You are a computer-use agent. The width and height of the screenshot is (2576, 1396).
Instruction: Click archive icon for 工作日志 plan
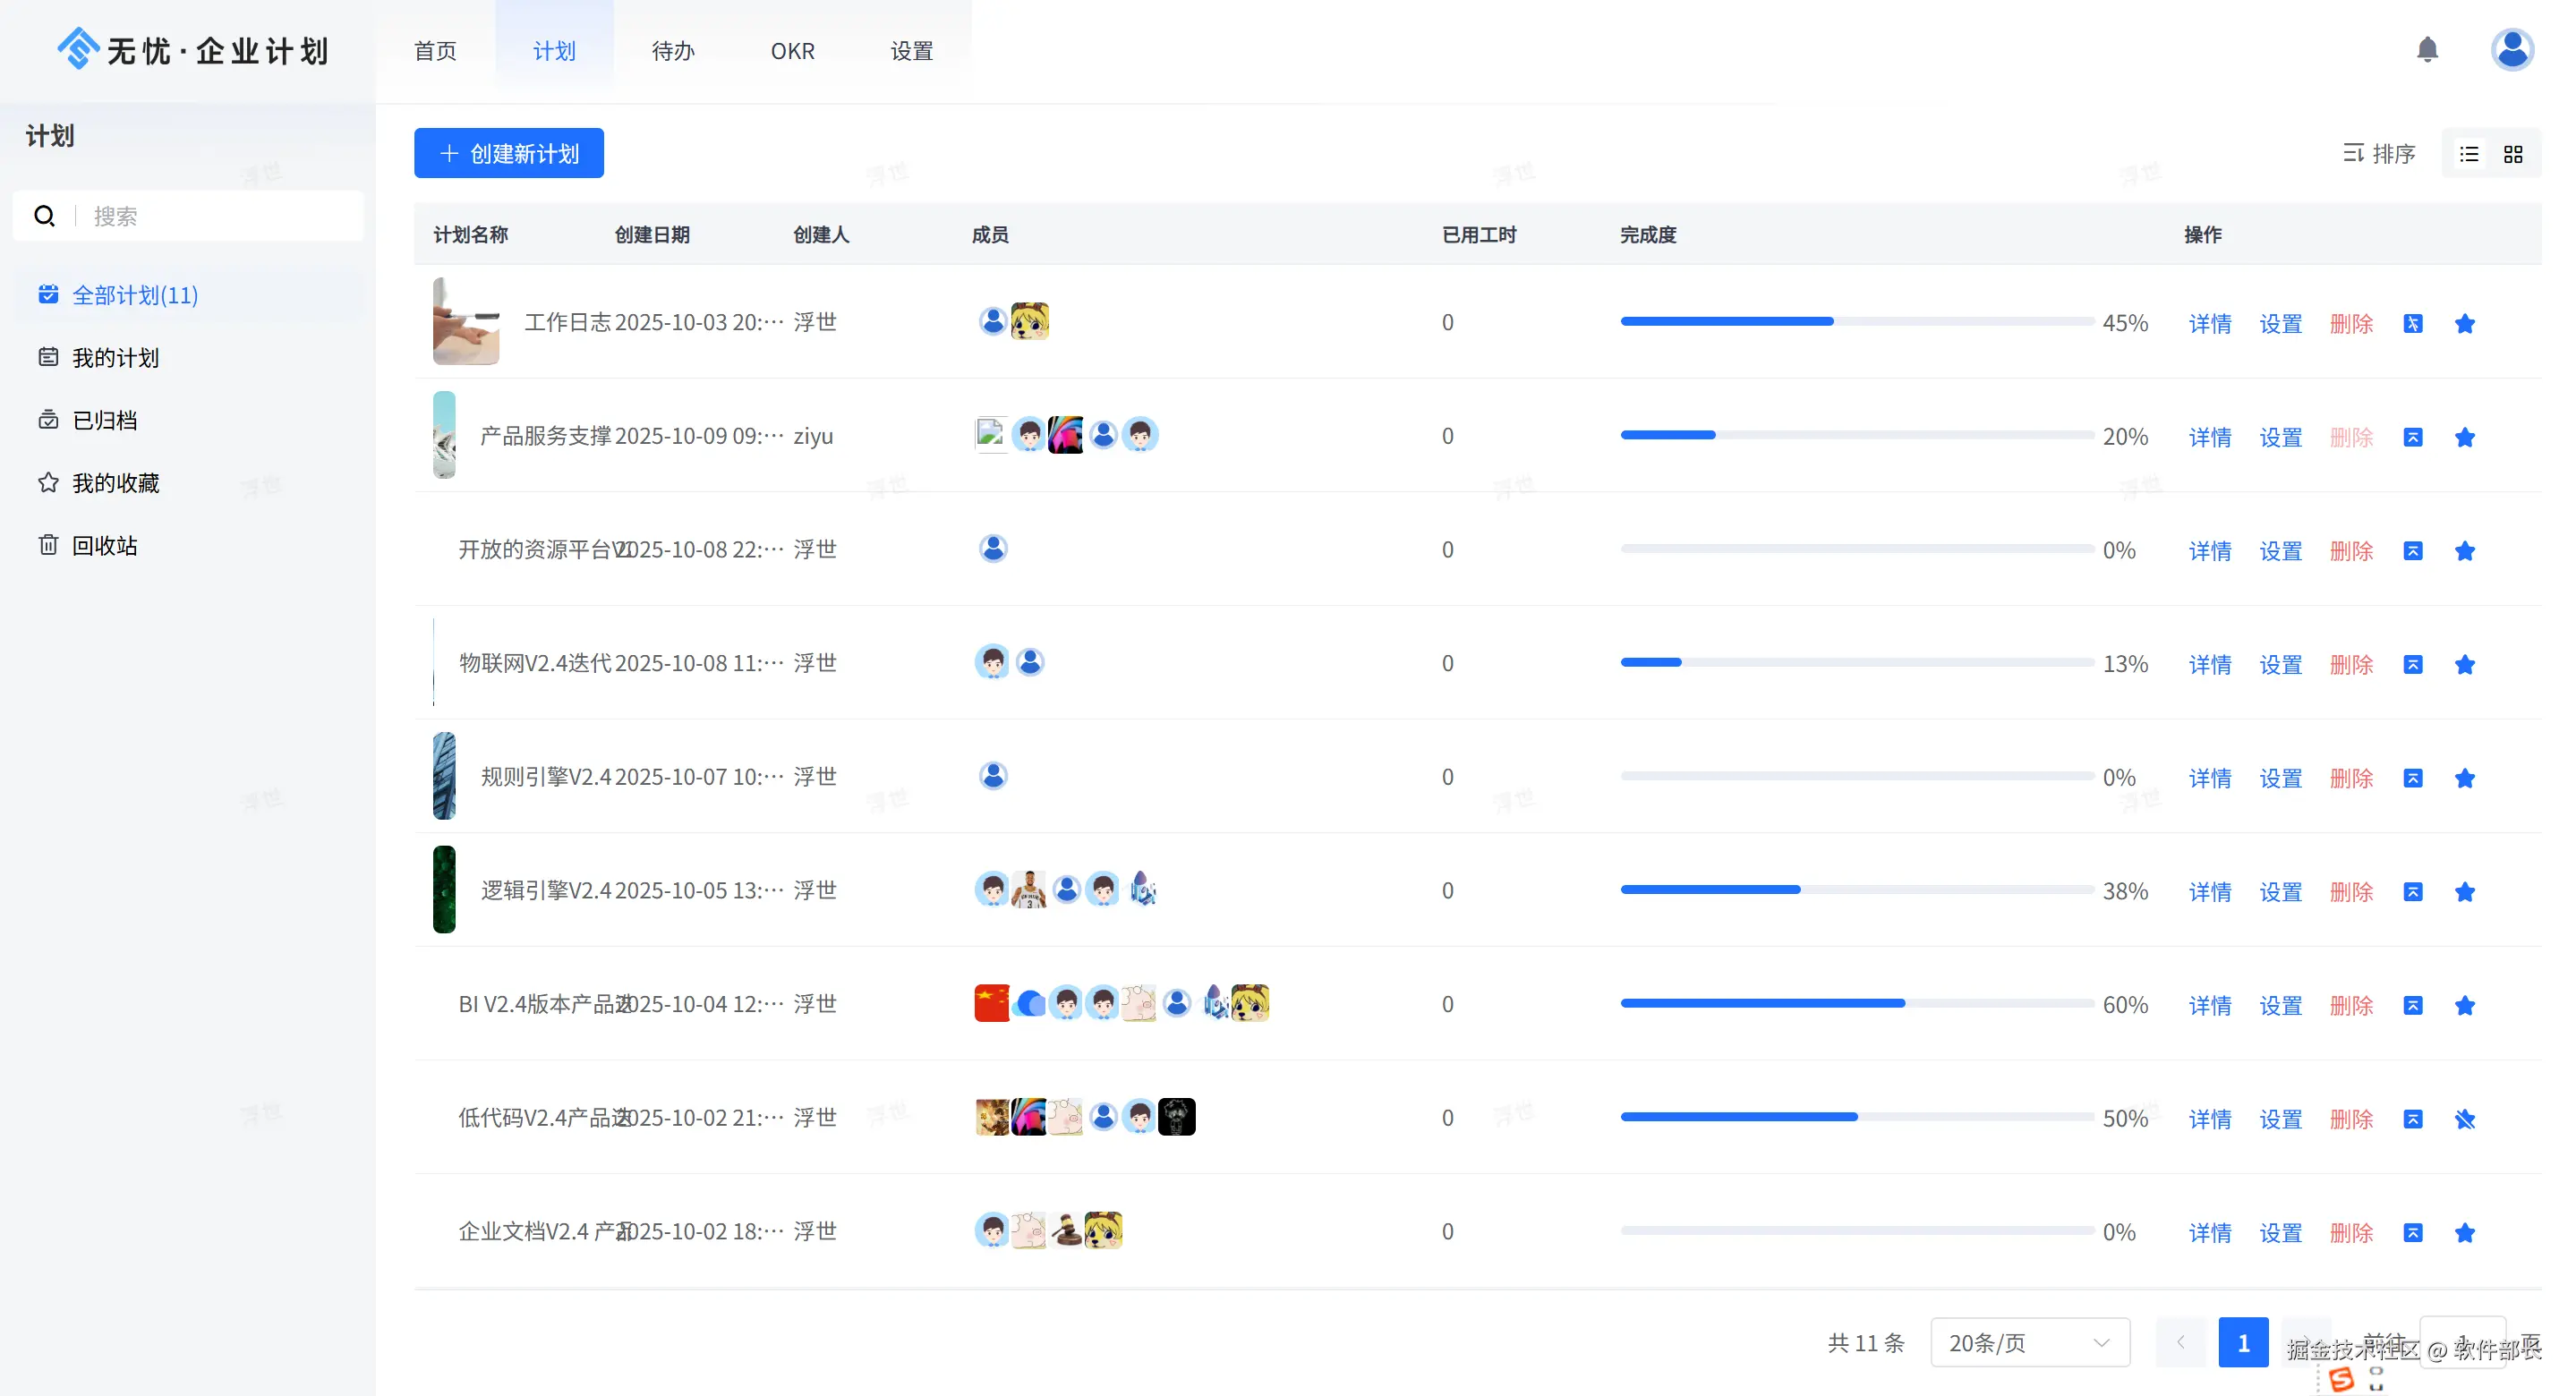pyautogui.click(x=2413, y=324)
